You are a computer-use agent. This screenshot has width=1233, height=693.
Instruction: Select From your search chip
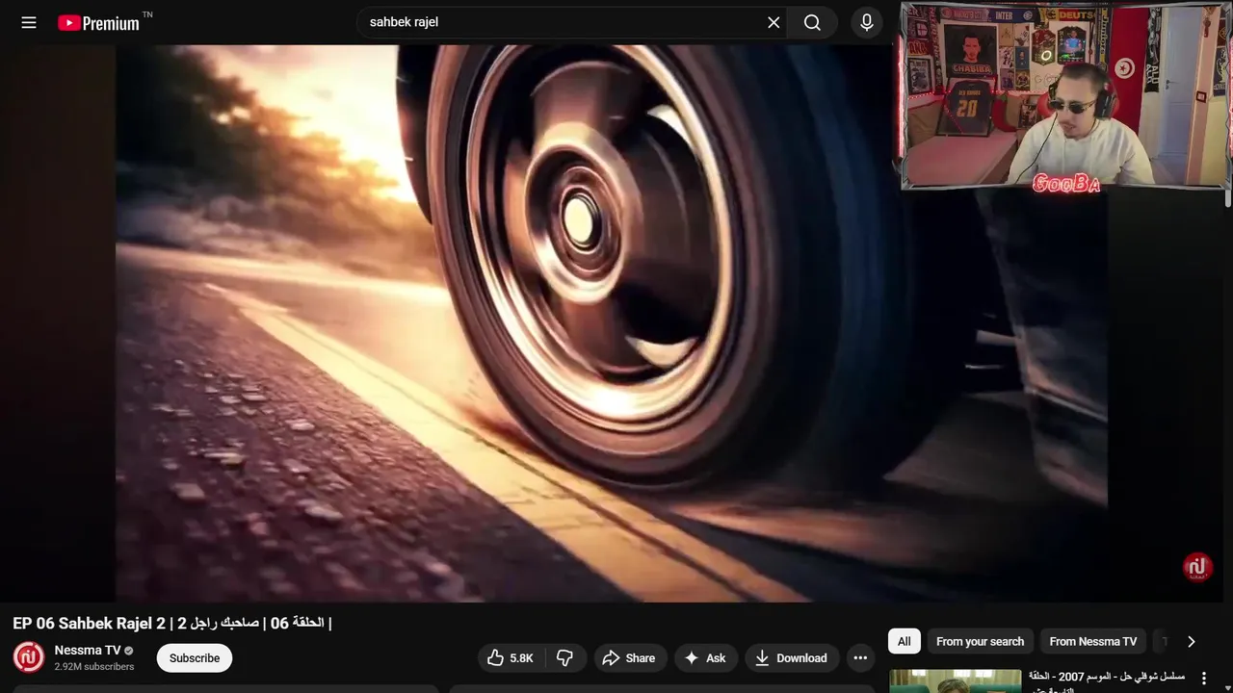(x=980, y=641)
